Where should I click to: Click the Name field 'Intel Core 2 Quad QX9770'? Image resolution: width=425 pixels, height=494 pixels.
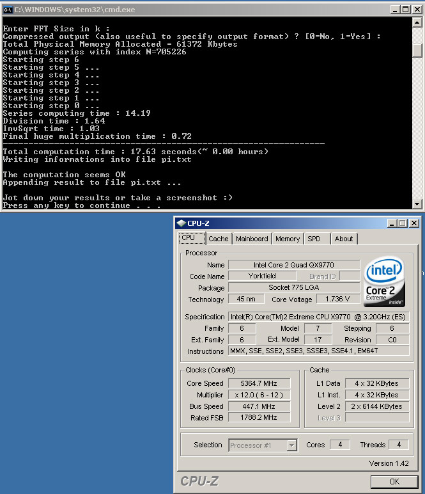(x=294, y=265)
